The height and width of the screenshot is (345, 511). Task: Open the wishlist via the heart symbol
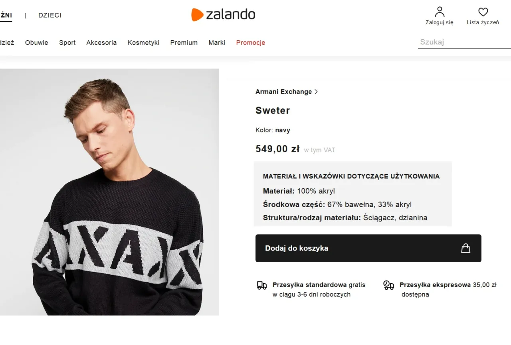[483, 12]
